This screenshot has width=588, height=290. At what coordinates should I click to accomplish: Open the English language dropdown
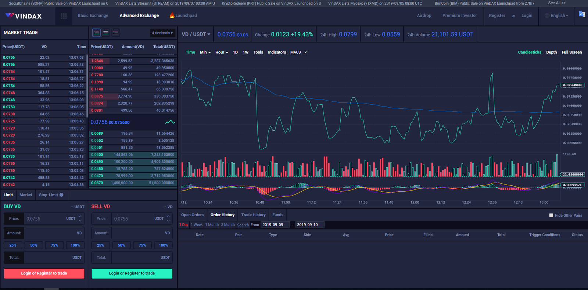click(x=557, y=16)
